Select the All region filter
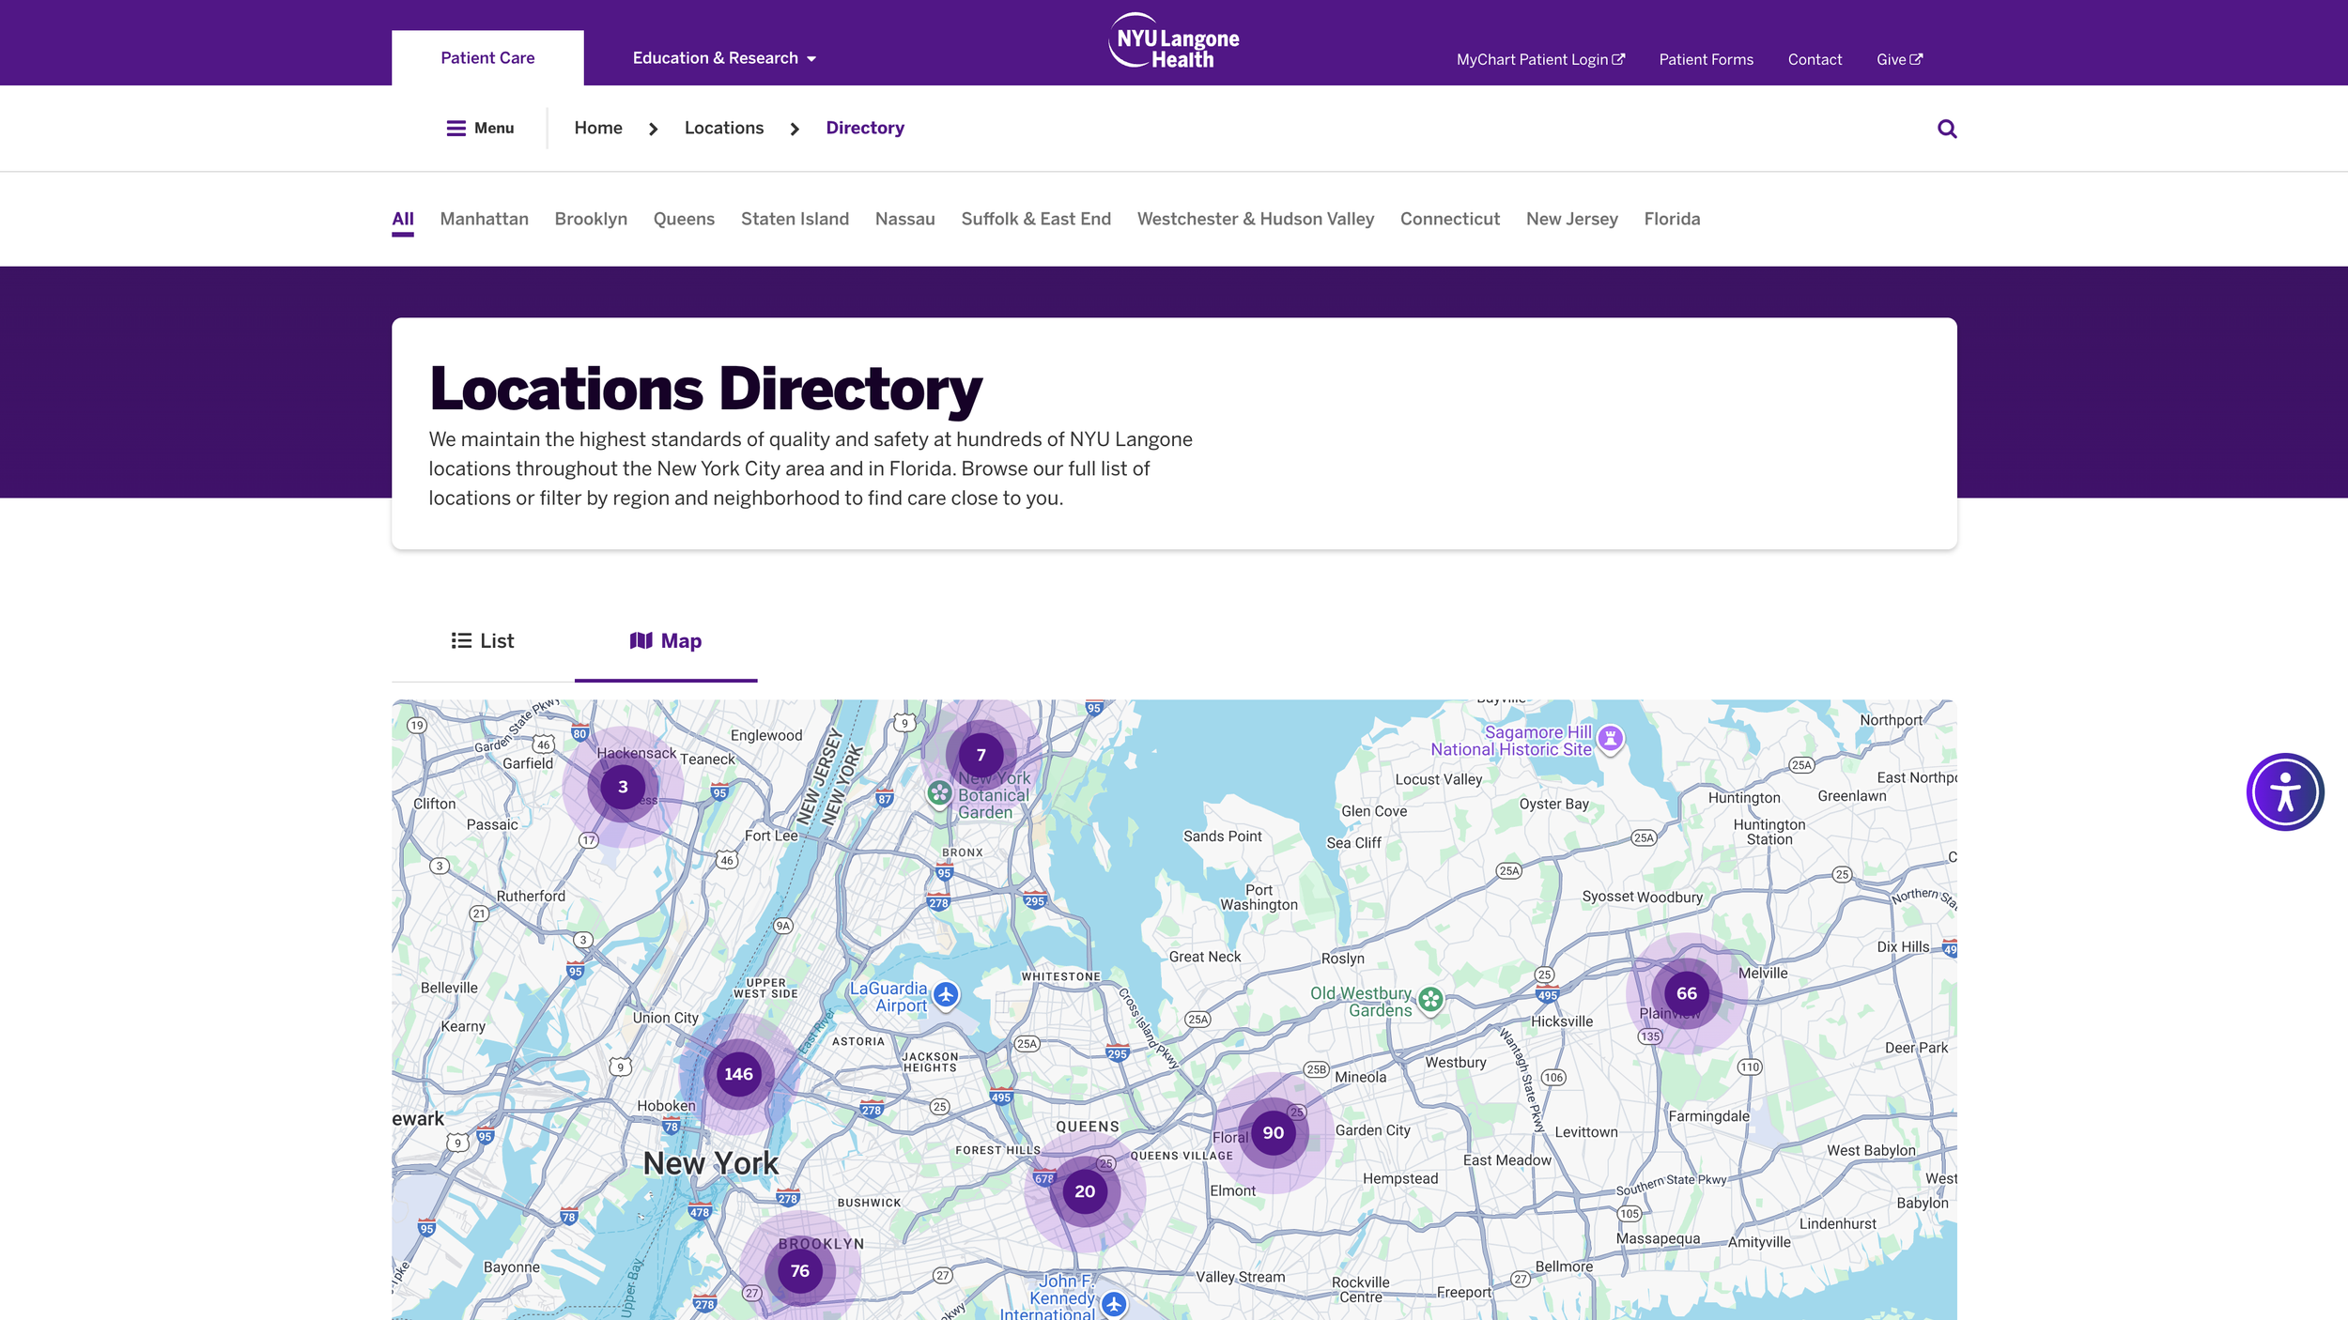 [403, 219]
